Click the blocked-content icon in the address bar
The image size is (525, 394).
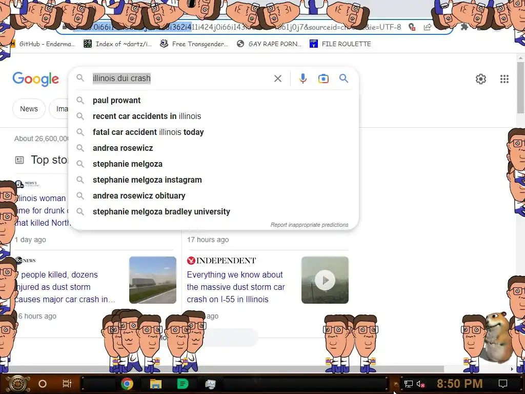pos(412,27)
